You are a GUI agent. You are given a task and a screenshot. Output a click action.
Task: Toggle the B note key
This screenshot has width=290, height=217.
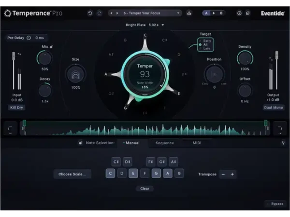(x=179, y=173)
